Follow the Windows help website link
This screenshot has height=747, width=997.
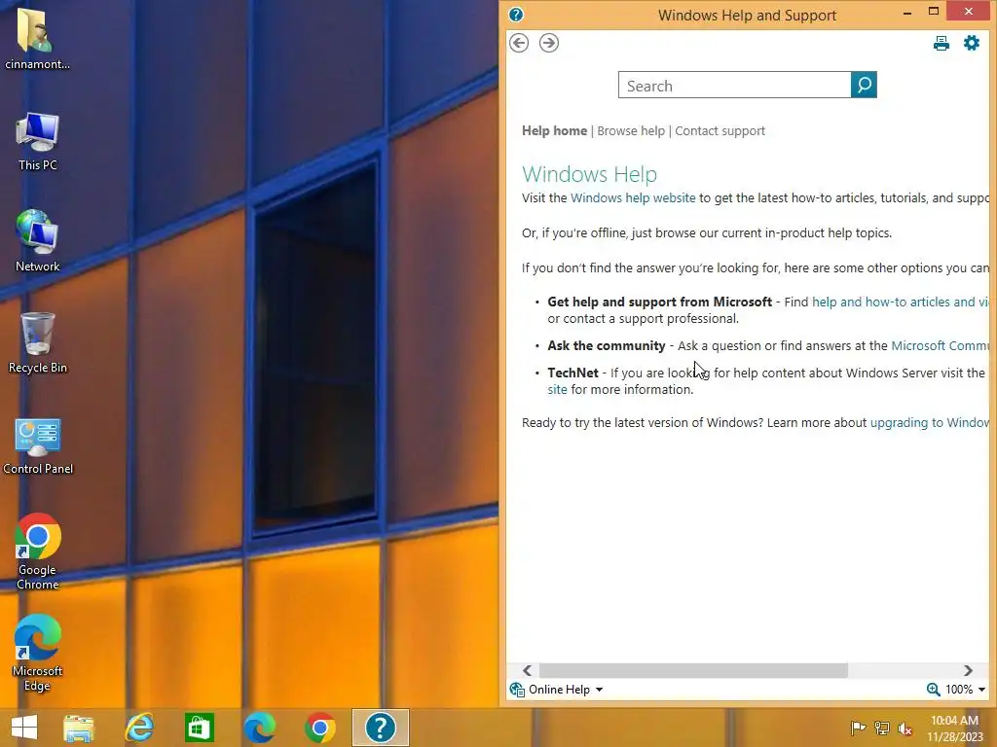coord(633,198)
